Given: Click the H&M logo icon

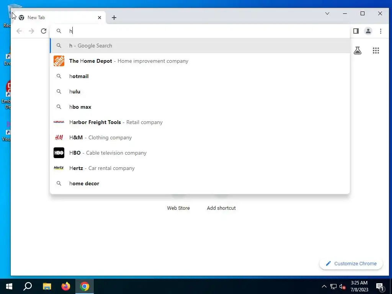Looking at the screenshot, I should (59, 137).
